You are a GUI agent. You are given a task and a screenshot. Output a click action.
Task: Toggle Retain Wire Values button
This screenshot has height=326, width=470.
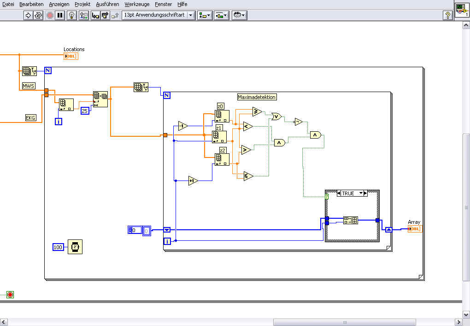click(83, 15)
